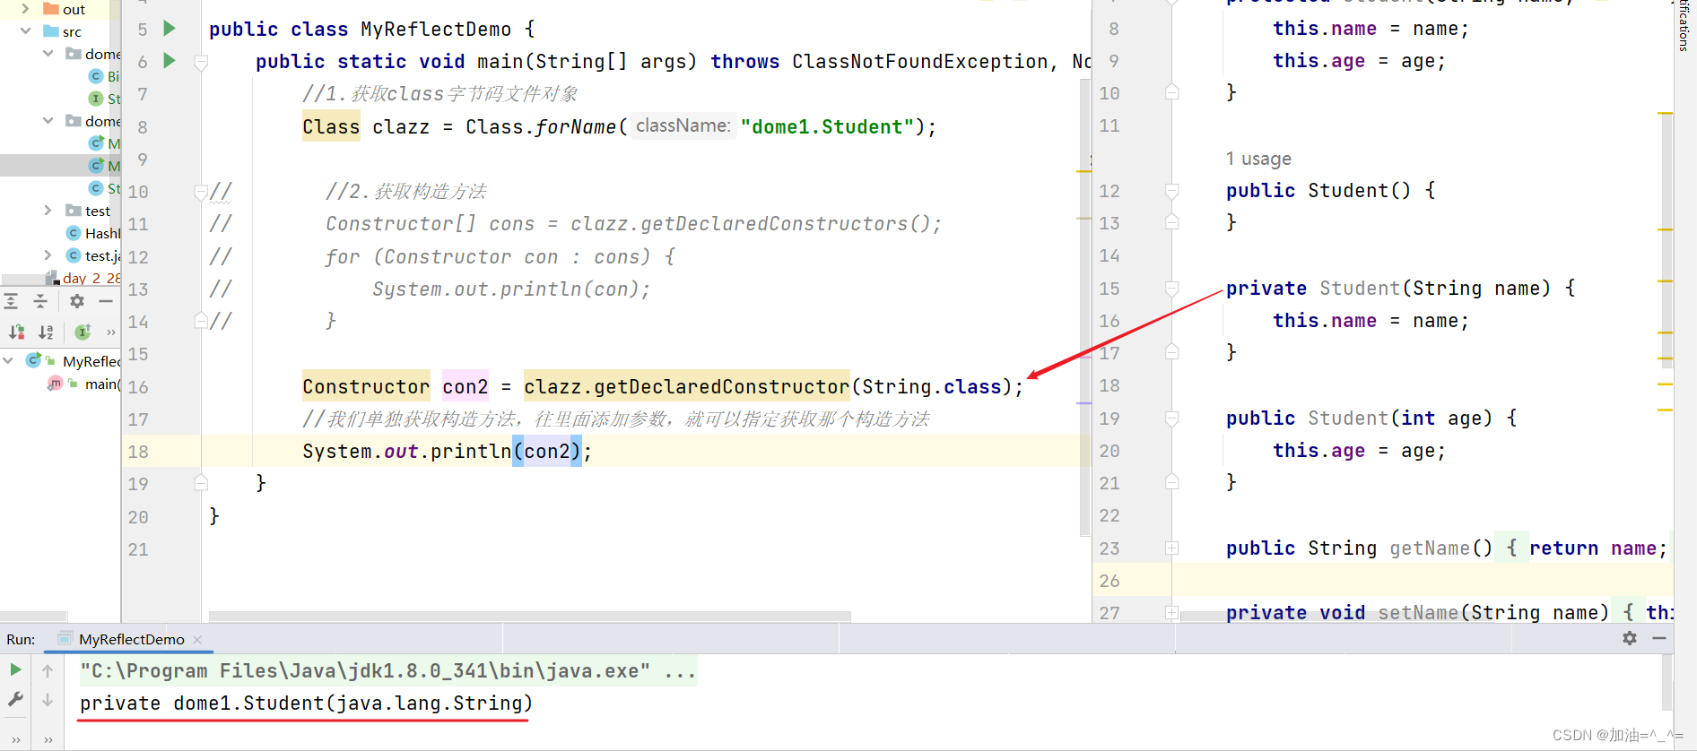This screenshot has width=1697, height=751.
Task: Fold the main method at line 6
Action: pos(201,62)
